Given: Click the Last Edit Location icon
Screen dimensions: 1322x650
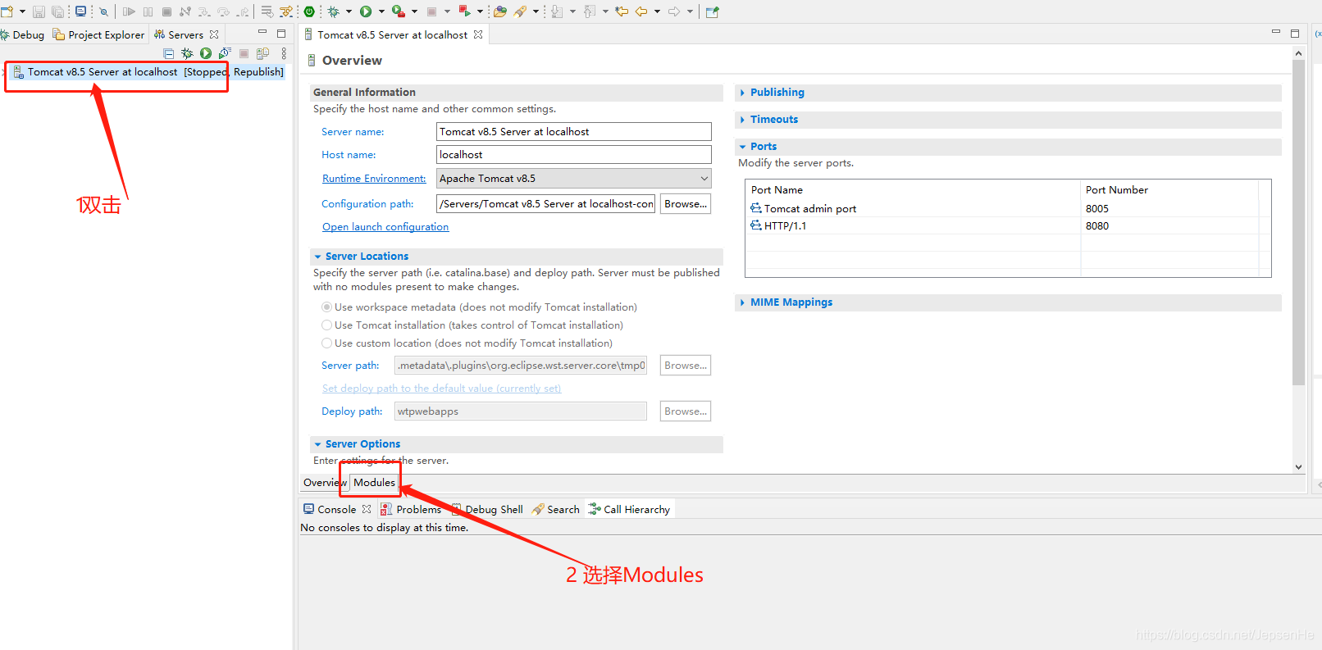Looking at the screenshot, I should point(622,11).
